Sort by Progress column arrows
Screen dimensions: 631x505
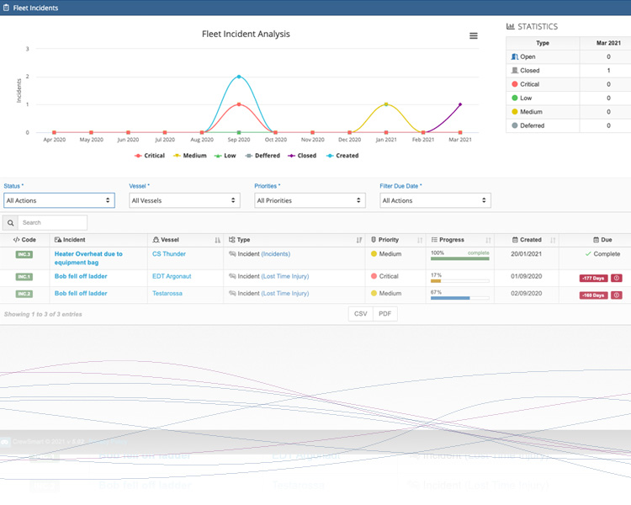(x=488, y=240)
